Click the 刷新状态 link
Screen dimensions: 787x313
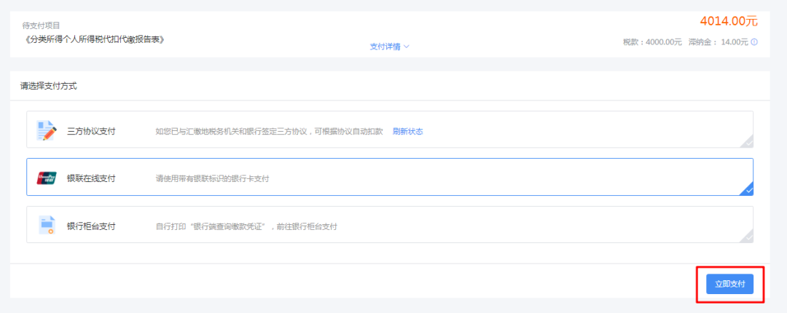coord(407,132)
